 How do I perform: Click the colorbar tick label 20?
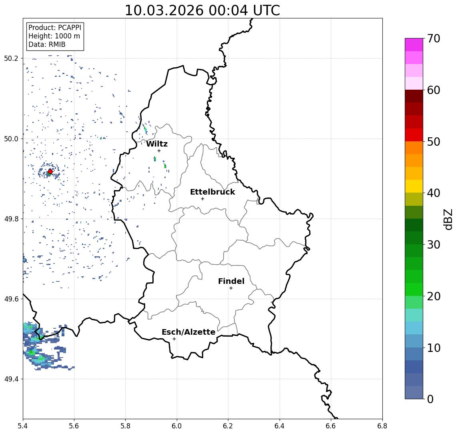point(434,296)
